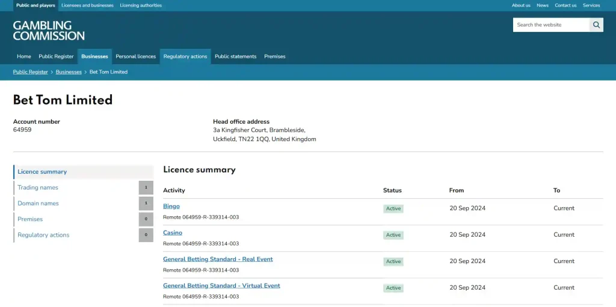This screenshot has height=307, width=616.
Task: Click the Domain names count badge
Action: pyautogui.click(x=146, y=203)
